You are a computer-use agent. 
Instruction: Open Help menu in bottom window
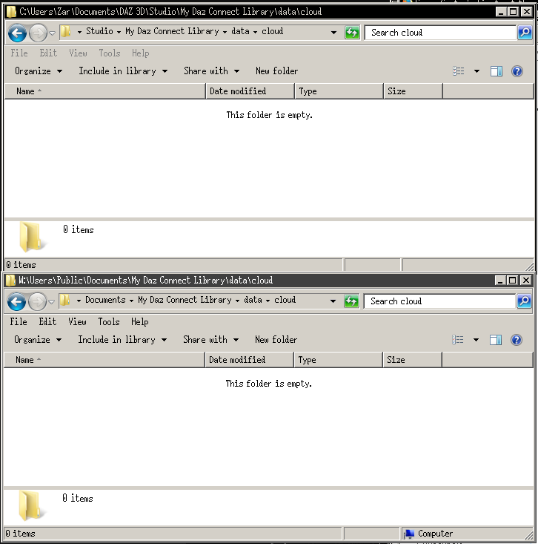139,321
